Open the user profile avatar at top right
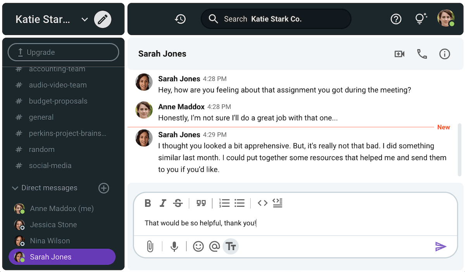This screenshot has height=272, width=465. [446, 18]
